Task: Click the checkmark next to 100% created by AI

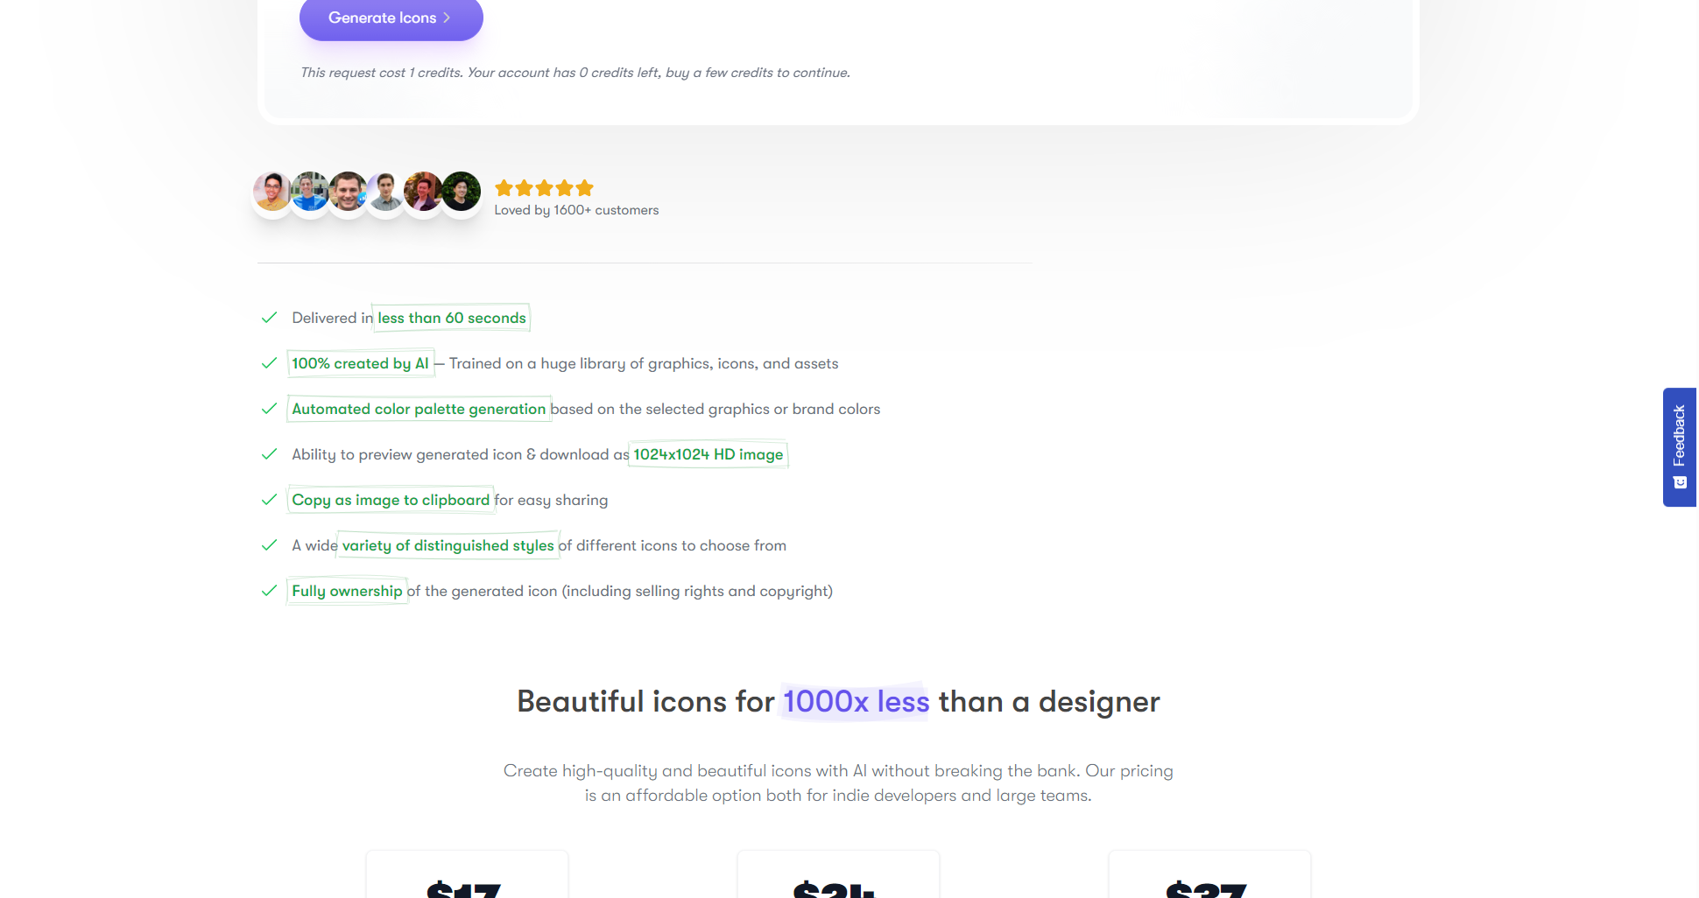Action: 269,363
